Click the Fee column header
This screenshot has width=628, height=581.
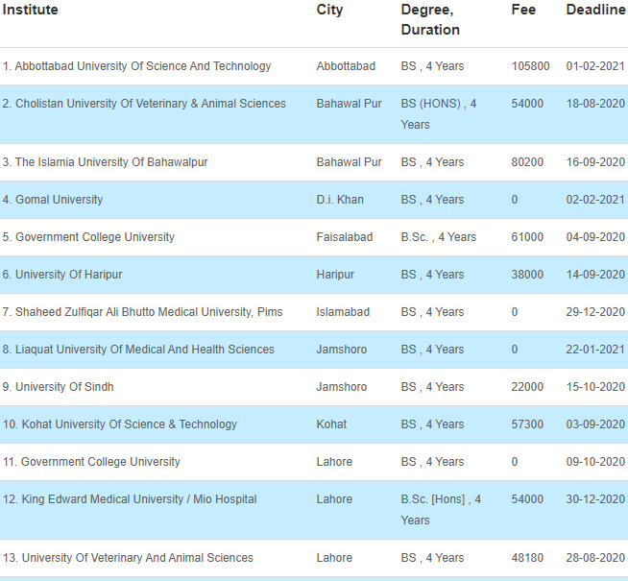point(523,10)
